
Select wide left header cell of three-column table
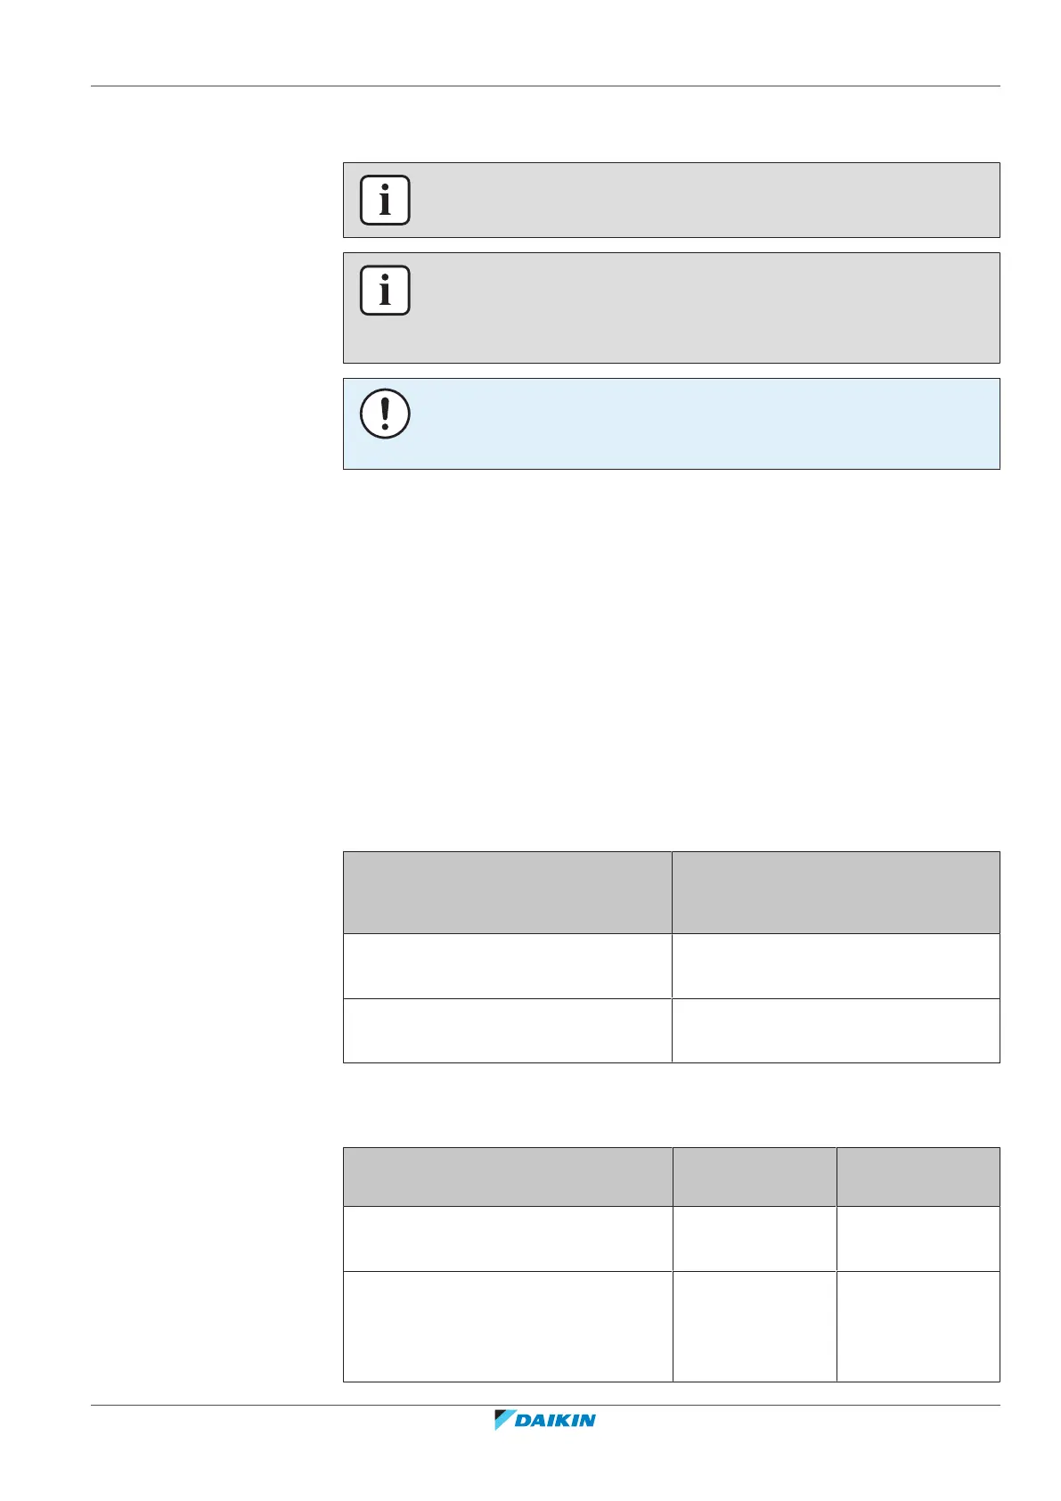point(507,1177)
